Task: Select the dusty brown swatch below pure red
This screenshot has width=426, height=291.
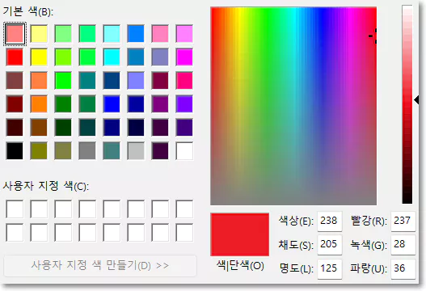Action: click(x=15, y=80)
